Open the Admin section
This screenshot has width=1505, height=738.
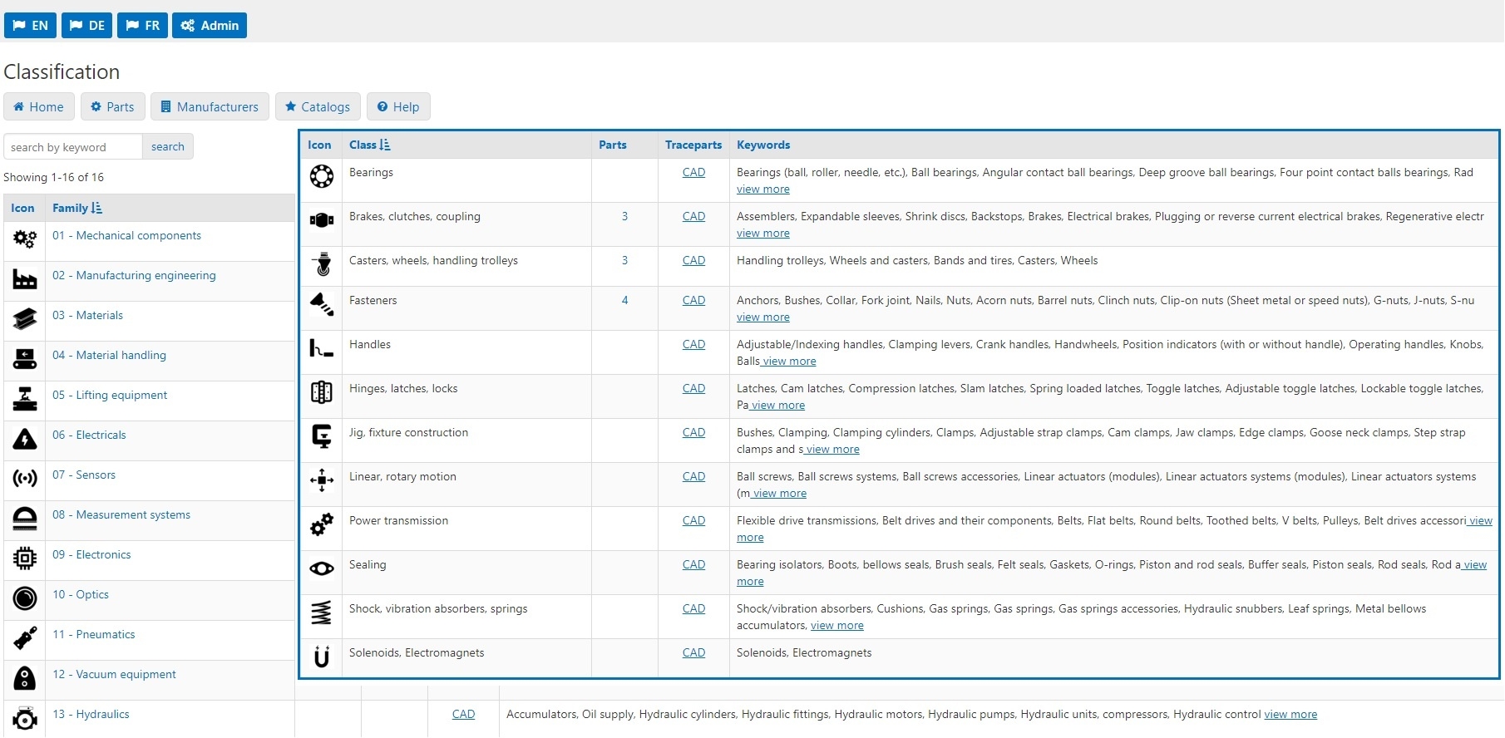210,25
